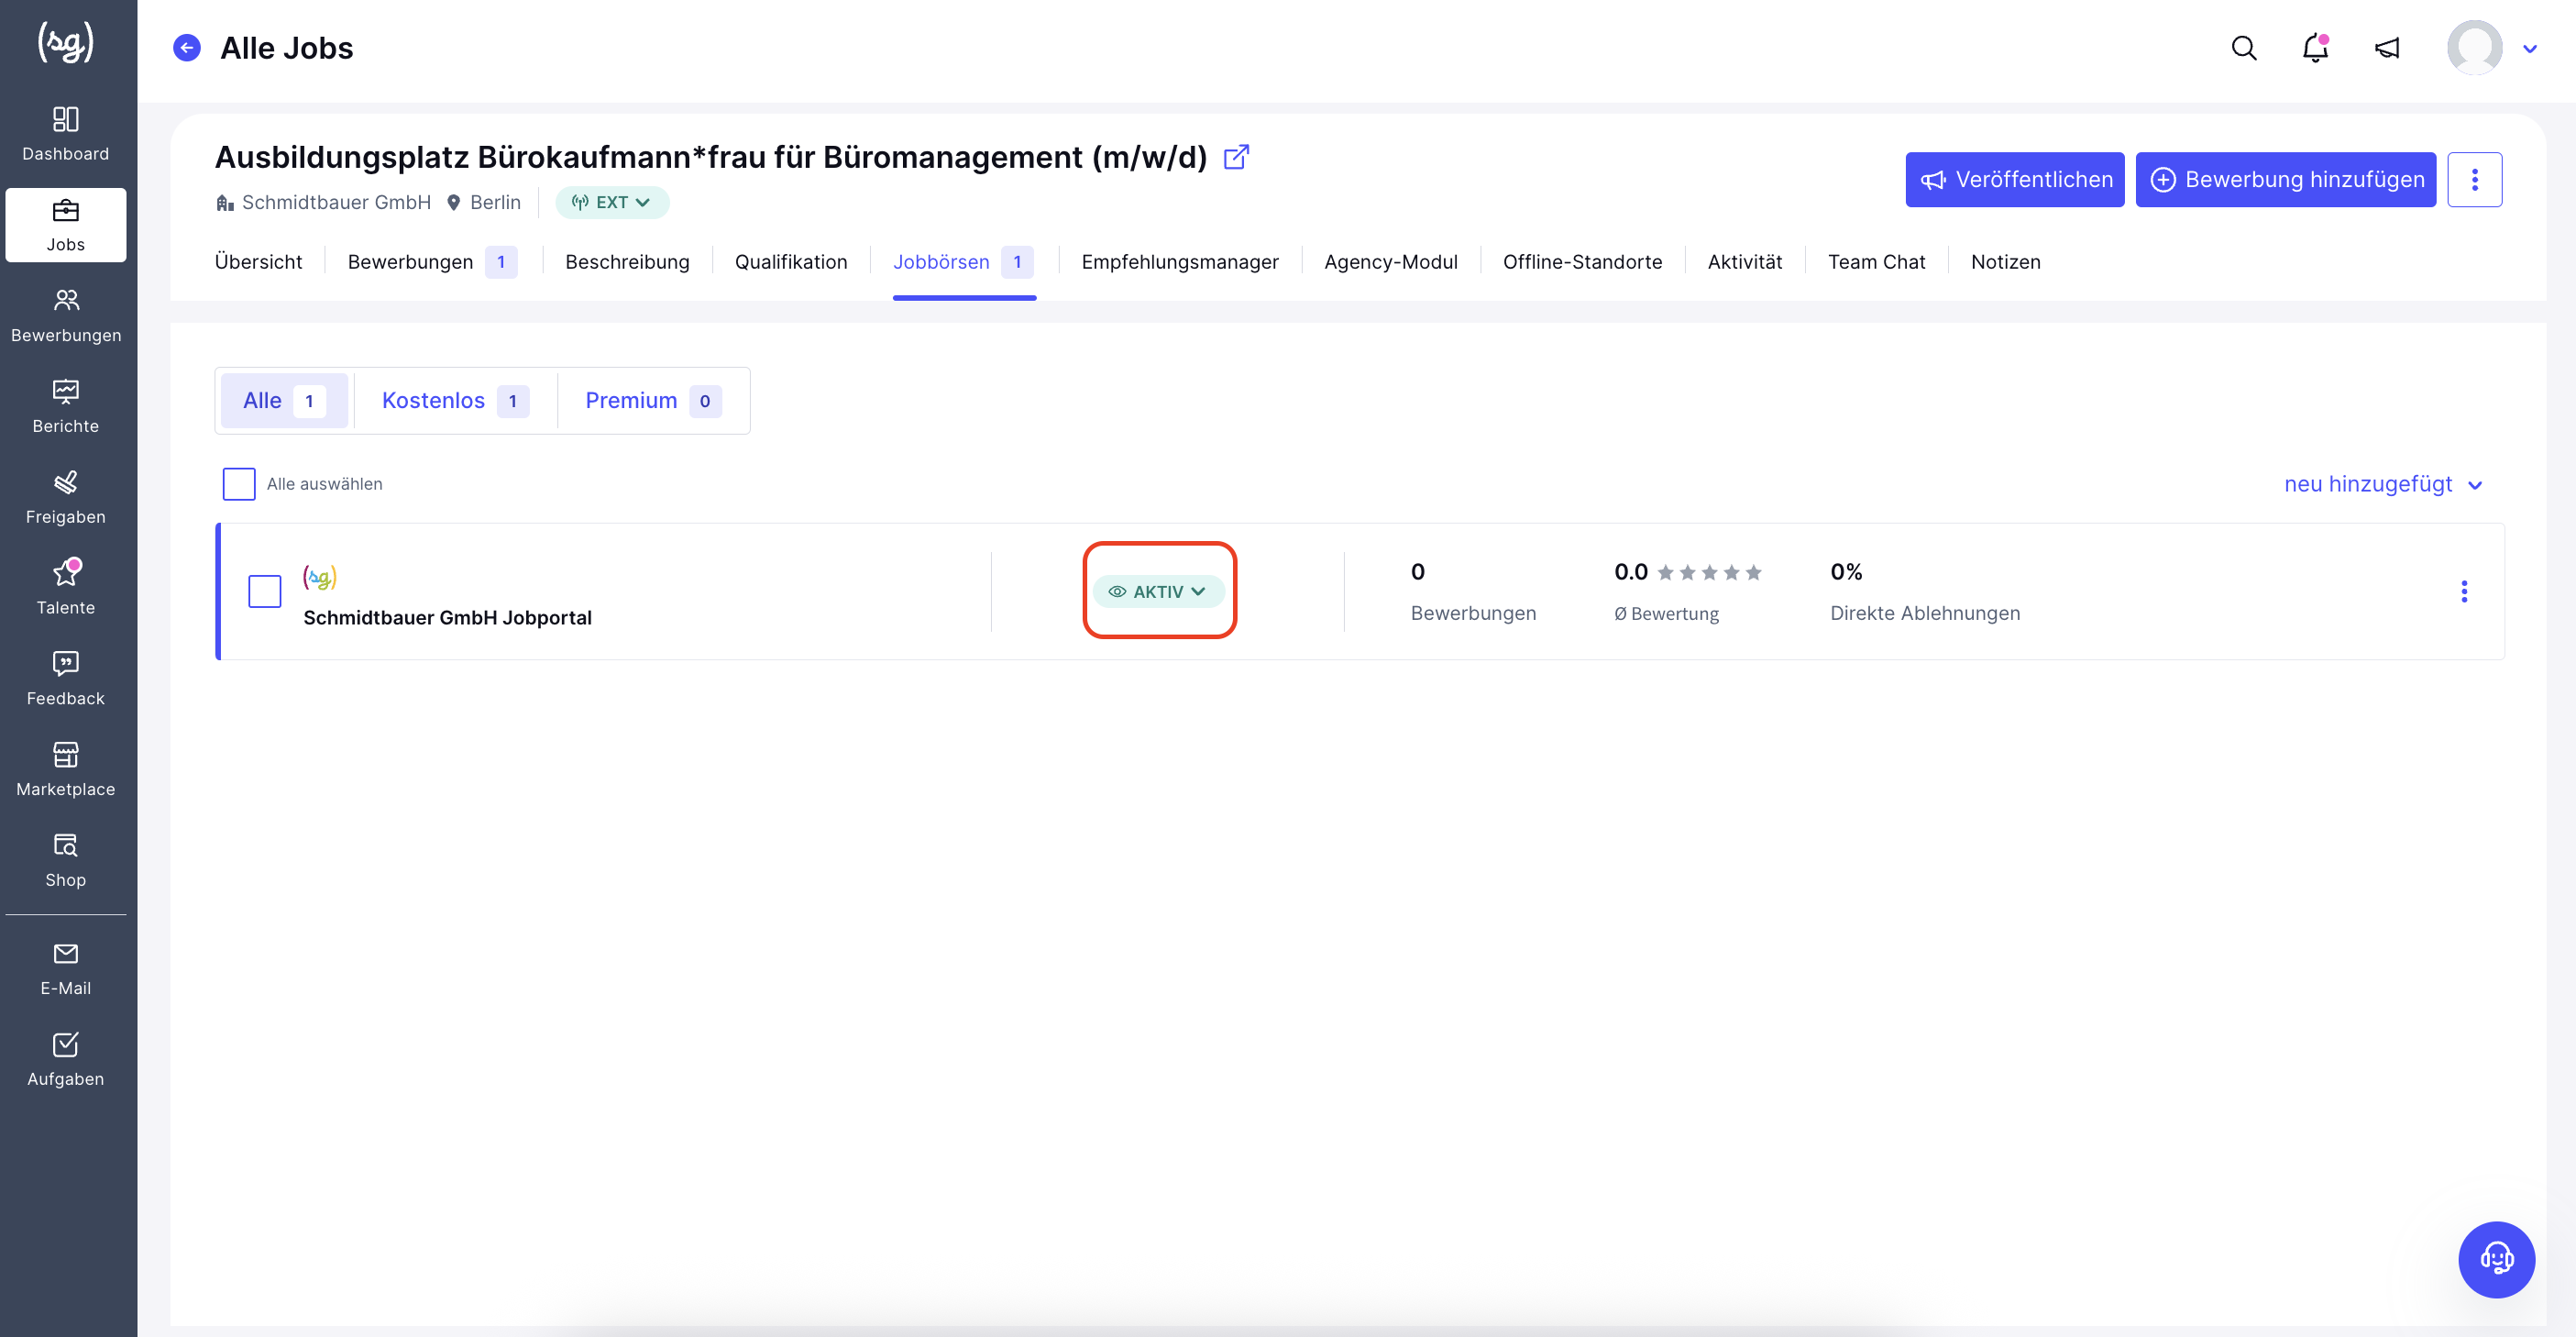The height and width of the screenshot is (1337, 2576).
Task: Open Jobs in the sidebar
Action: [x=66, y=225]
